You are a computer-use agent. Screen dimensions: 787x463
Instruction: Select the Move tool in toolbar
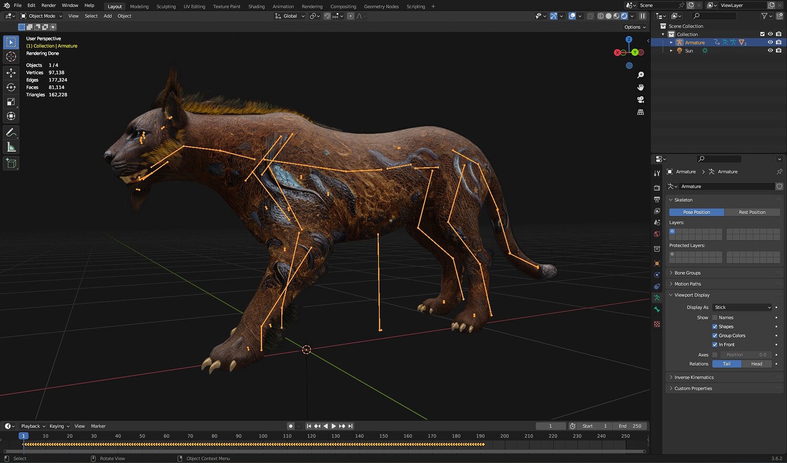(x=11, y=72)
